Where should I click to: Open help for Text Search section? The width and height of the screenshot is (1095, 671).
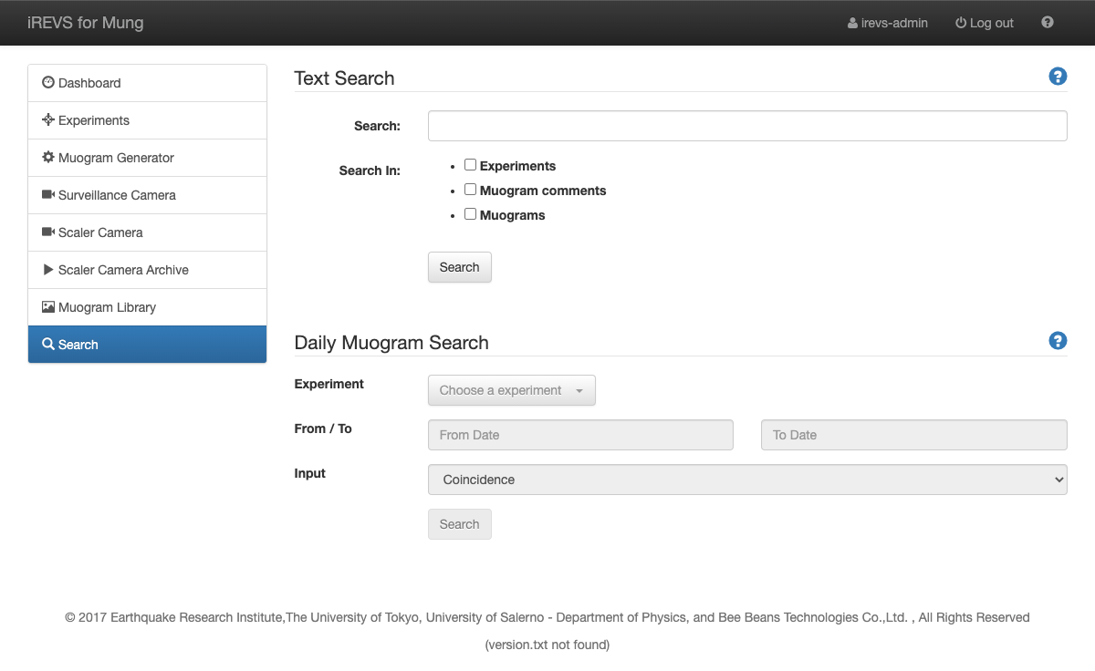click(x=1058, y=77)
